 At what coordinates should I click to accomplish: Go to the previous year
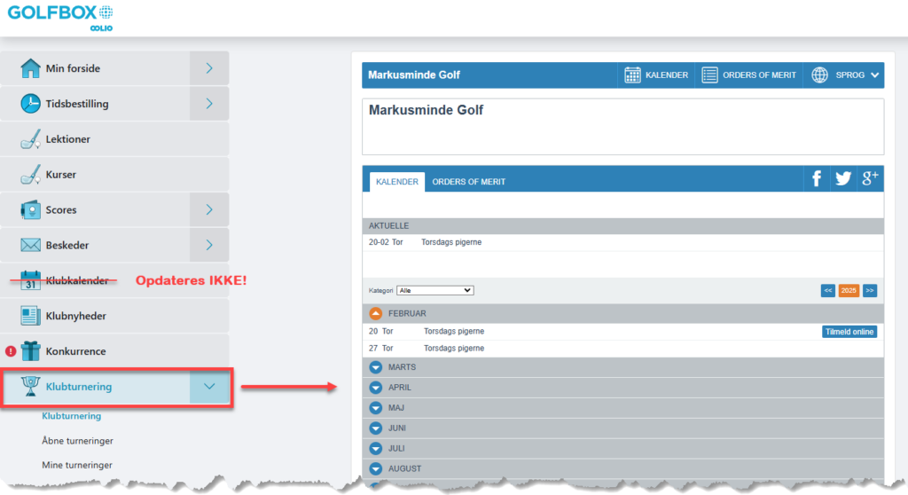828,290
